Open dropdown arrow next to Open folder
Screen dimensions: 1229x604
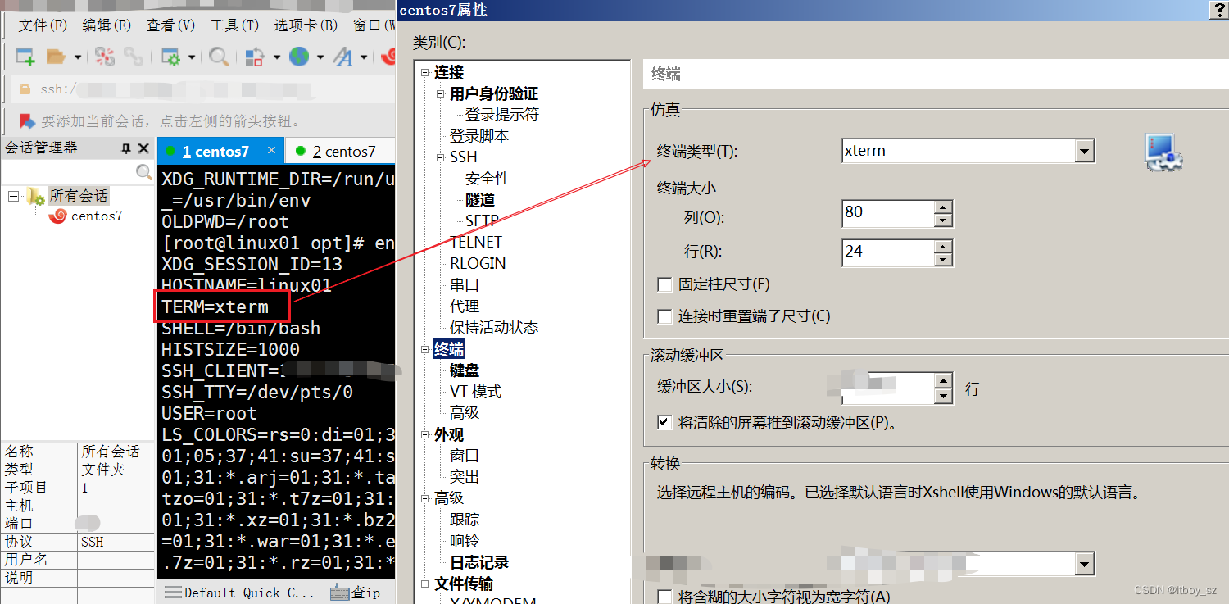click(78, 57)
